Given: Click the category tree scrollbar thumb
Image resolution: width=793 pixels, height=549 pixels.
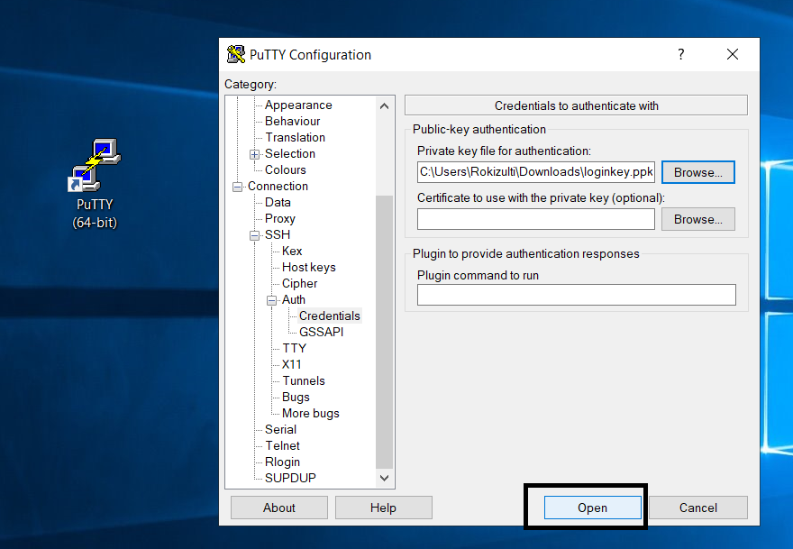Looking at the screenshot, I should click(385, 332).
